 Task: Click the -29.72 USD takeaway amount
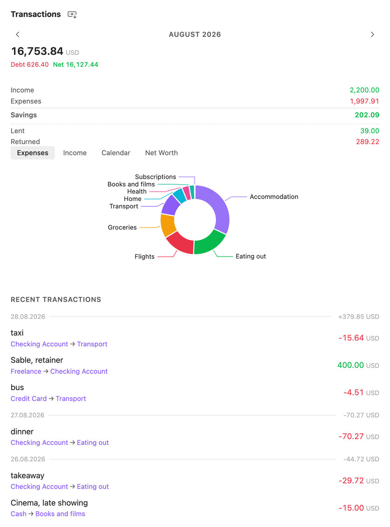(359, 481)
